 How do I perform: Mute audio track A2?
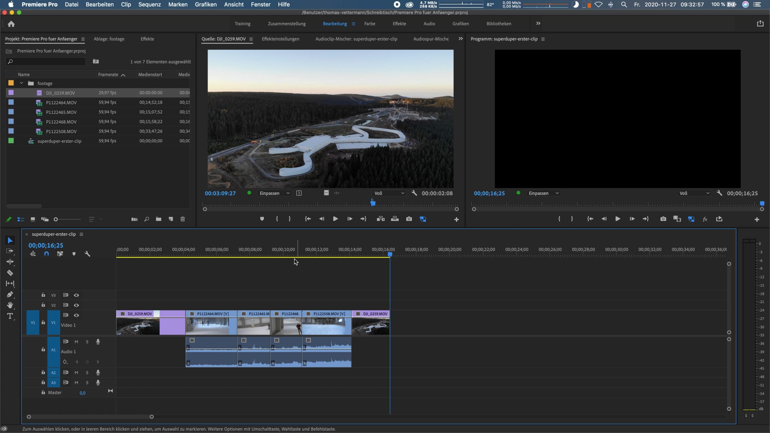click(x=76, y=373)
